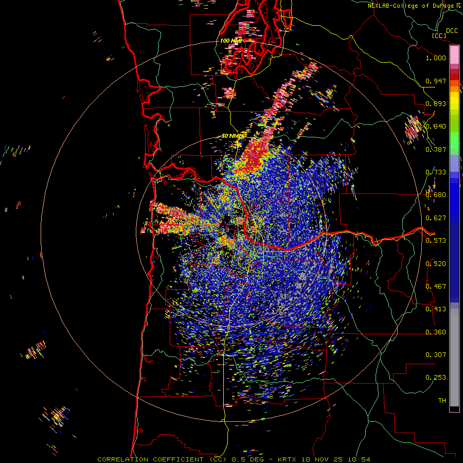Pick the red band of the color bar
This screenshot has height=463, width=463.
point(454,77)
